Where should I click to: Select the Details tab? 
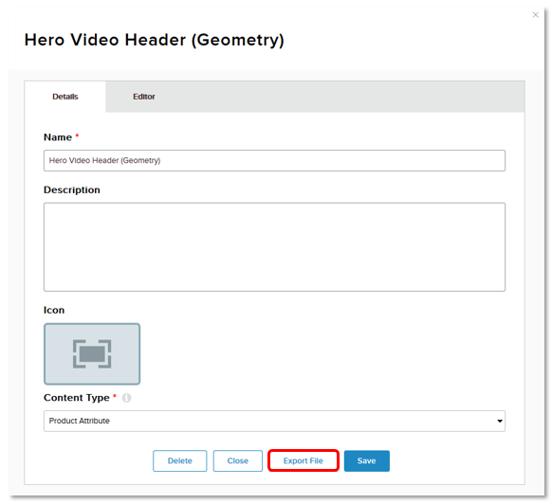click(65, 97)
